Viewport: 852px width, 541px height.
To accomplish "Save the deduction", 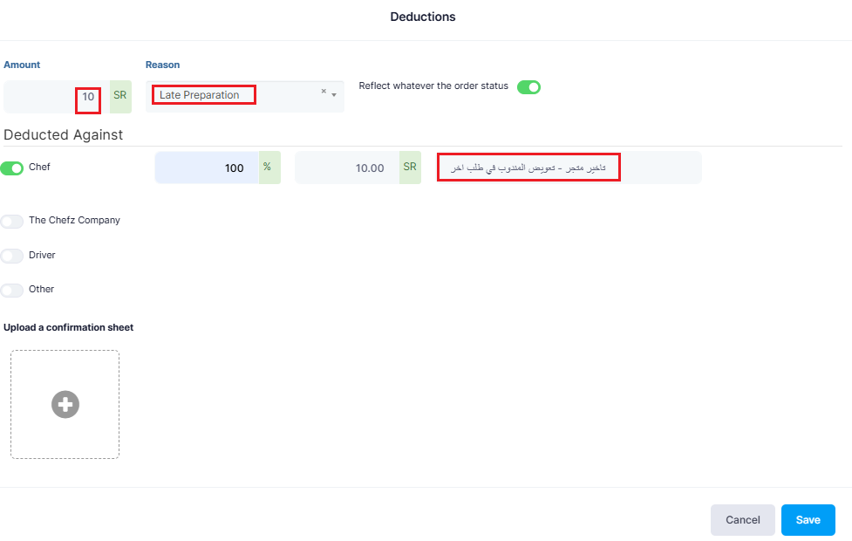I will [808, 520].
